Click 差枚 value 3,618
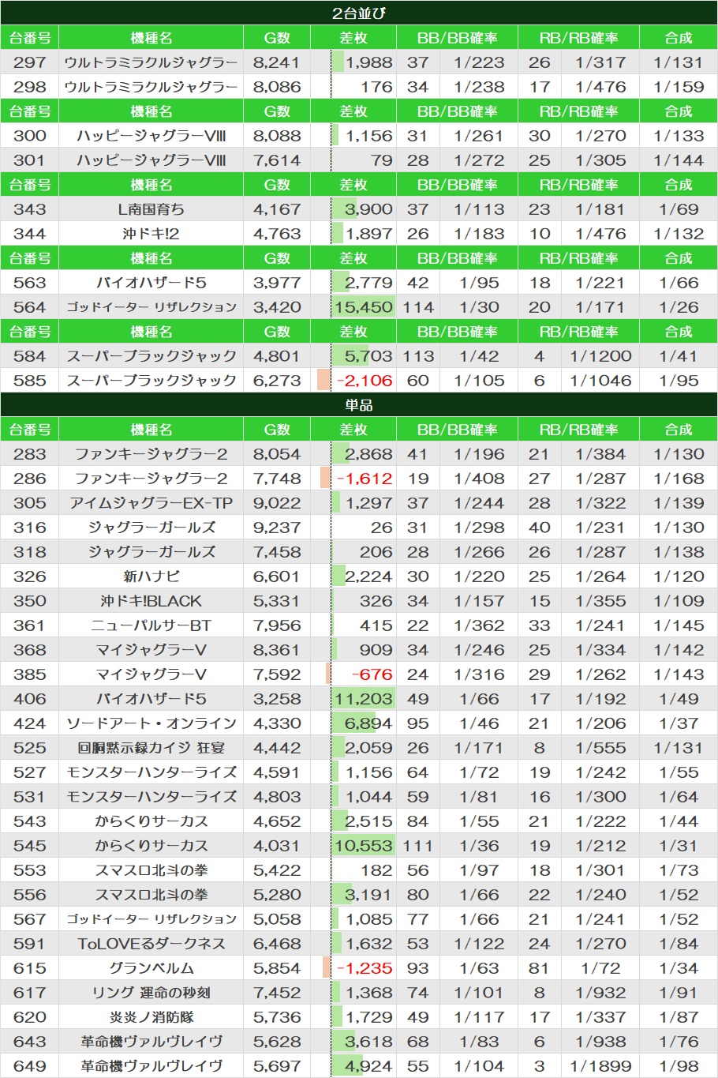 368,1042
